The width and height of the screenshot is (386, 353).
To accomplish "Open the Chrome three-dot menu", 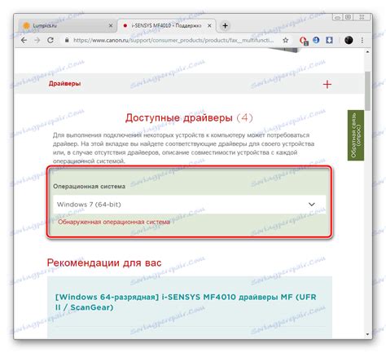I will click(x=362, y=40).
